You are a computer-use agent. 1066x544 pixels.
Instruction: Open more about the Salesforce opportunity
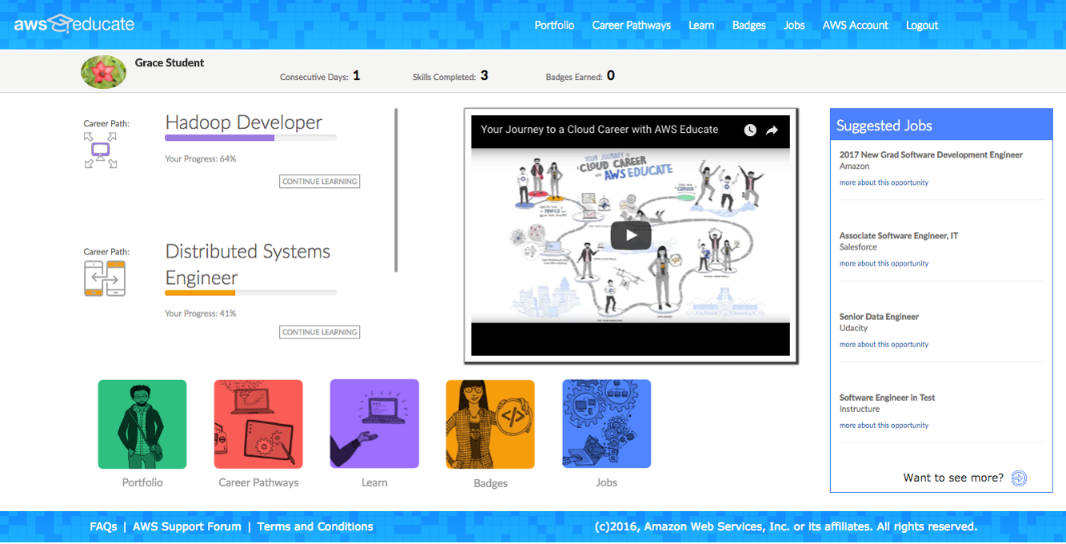(x=884, y=263)
